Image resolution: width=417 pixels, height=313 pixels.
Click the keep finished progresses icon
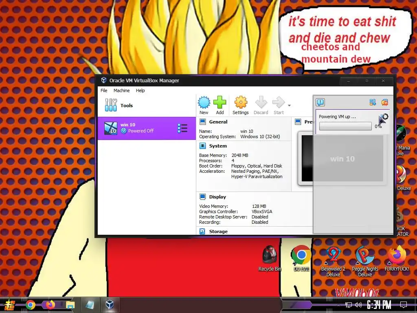pos(373,102)
